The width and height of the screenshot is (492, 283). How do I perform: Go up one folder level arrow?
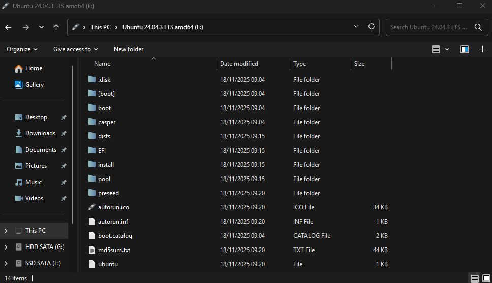[56, 27]
